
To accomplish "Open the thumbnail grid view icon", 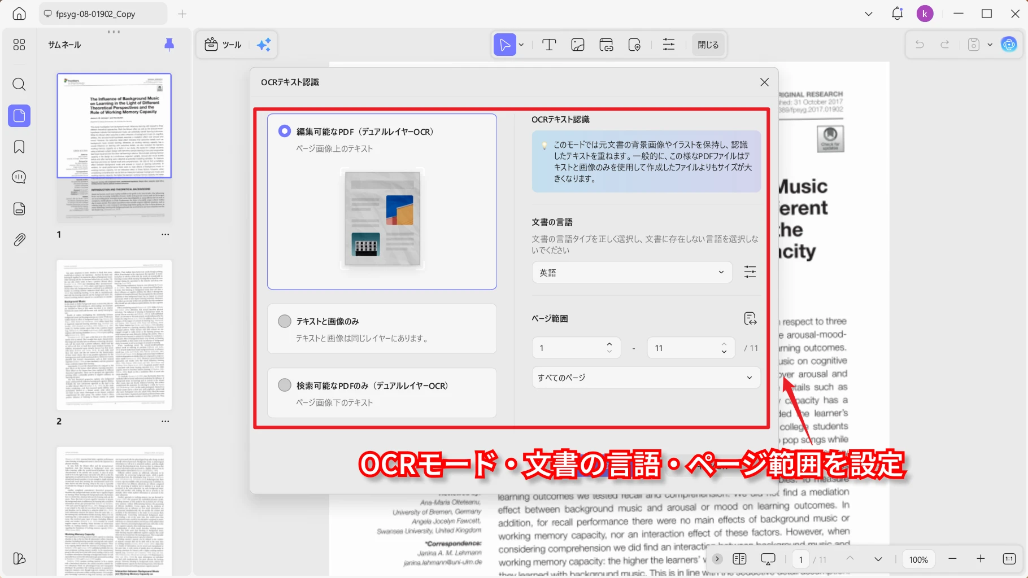I will click(19, 45).
